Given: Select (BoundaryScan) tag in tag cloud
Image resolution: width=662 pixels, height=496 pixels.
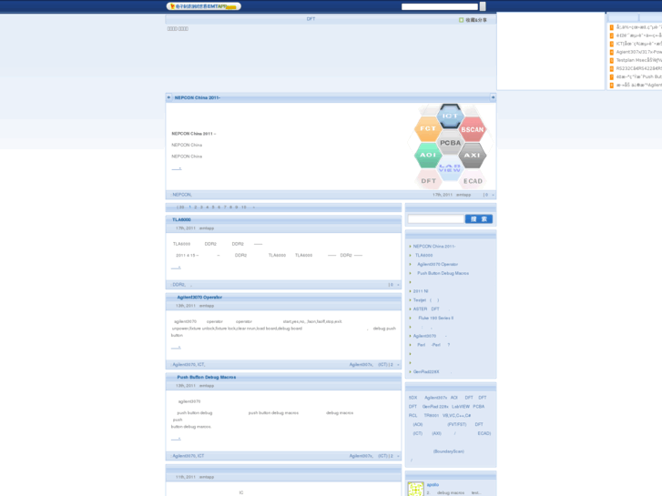Looking at the screenshot, I should (448, 451).
